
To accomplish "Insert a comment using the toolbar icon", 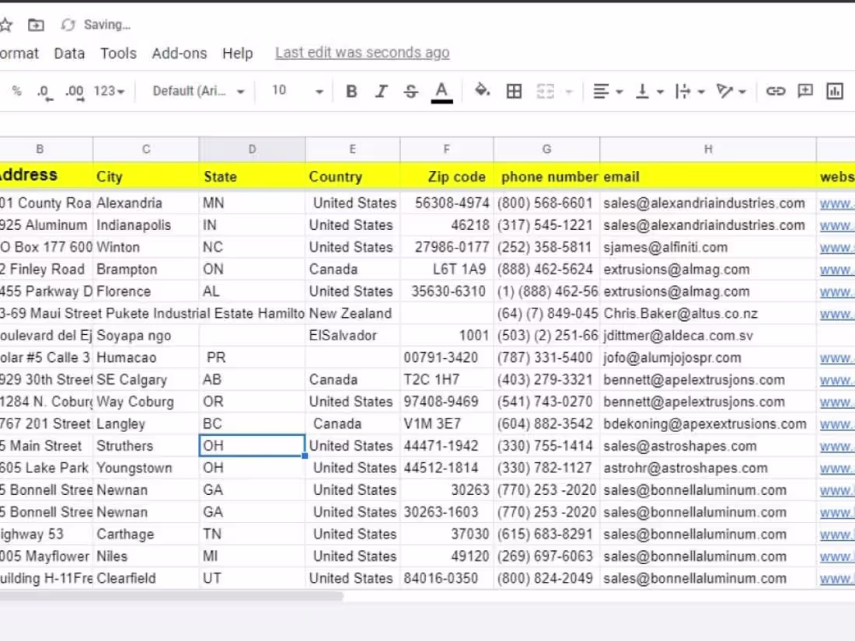I will point(805,91).
